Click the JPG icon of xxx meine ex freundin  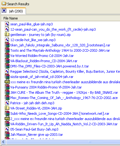point(7,82)
